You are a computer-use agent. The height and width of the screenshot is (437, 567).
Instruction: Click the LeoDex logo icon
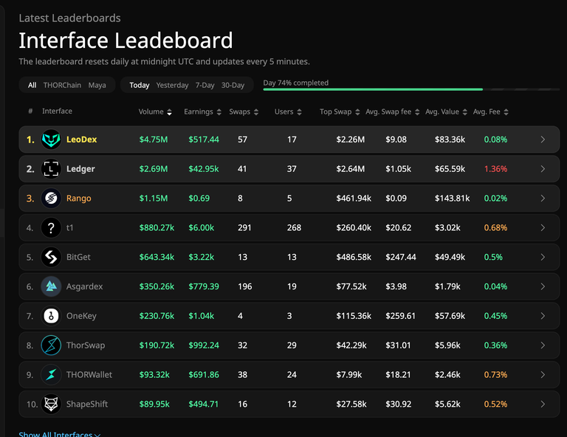pyautogui.click(x=51, y=140)
